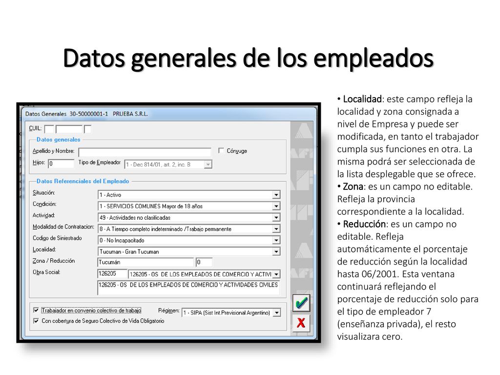
Task: Click the middle CUIL number field
Action: point(69,129)
